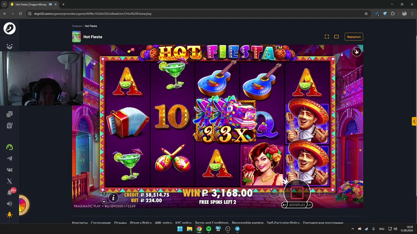The image size is (417, 234).
Task: Start Autoplay in the slot game
Action: click(297, 205)
